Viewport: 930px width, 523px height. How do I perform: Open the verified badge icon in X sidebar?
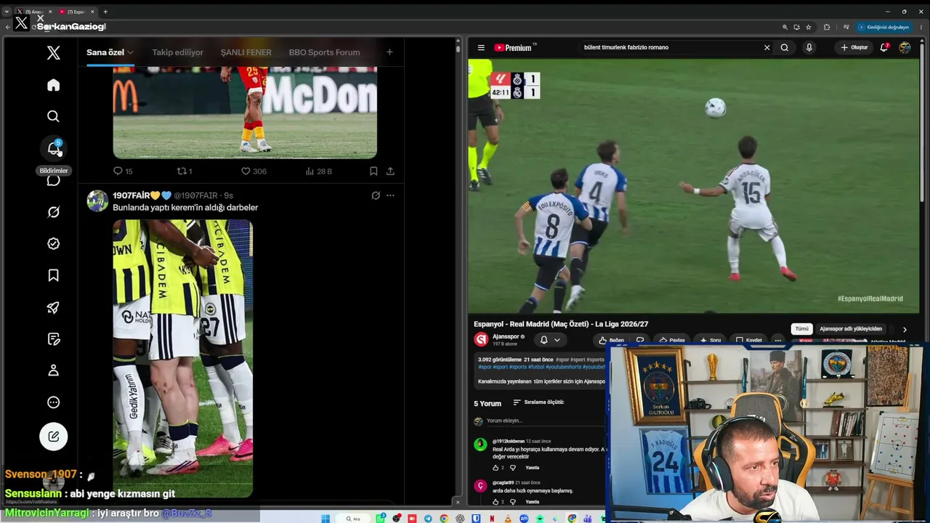click(53, 244)
